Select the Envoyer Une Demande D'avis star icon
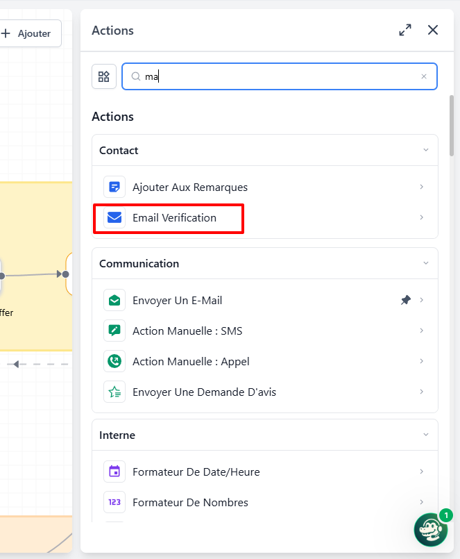 click(114, 392)
